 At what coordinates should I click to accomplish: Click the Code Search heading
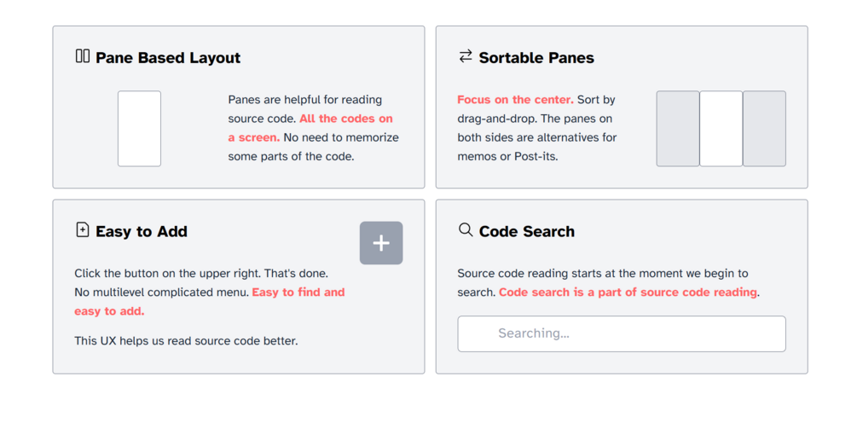tap(526, 231)
